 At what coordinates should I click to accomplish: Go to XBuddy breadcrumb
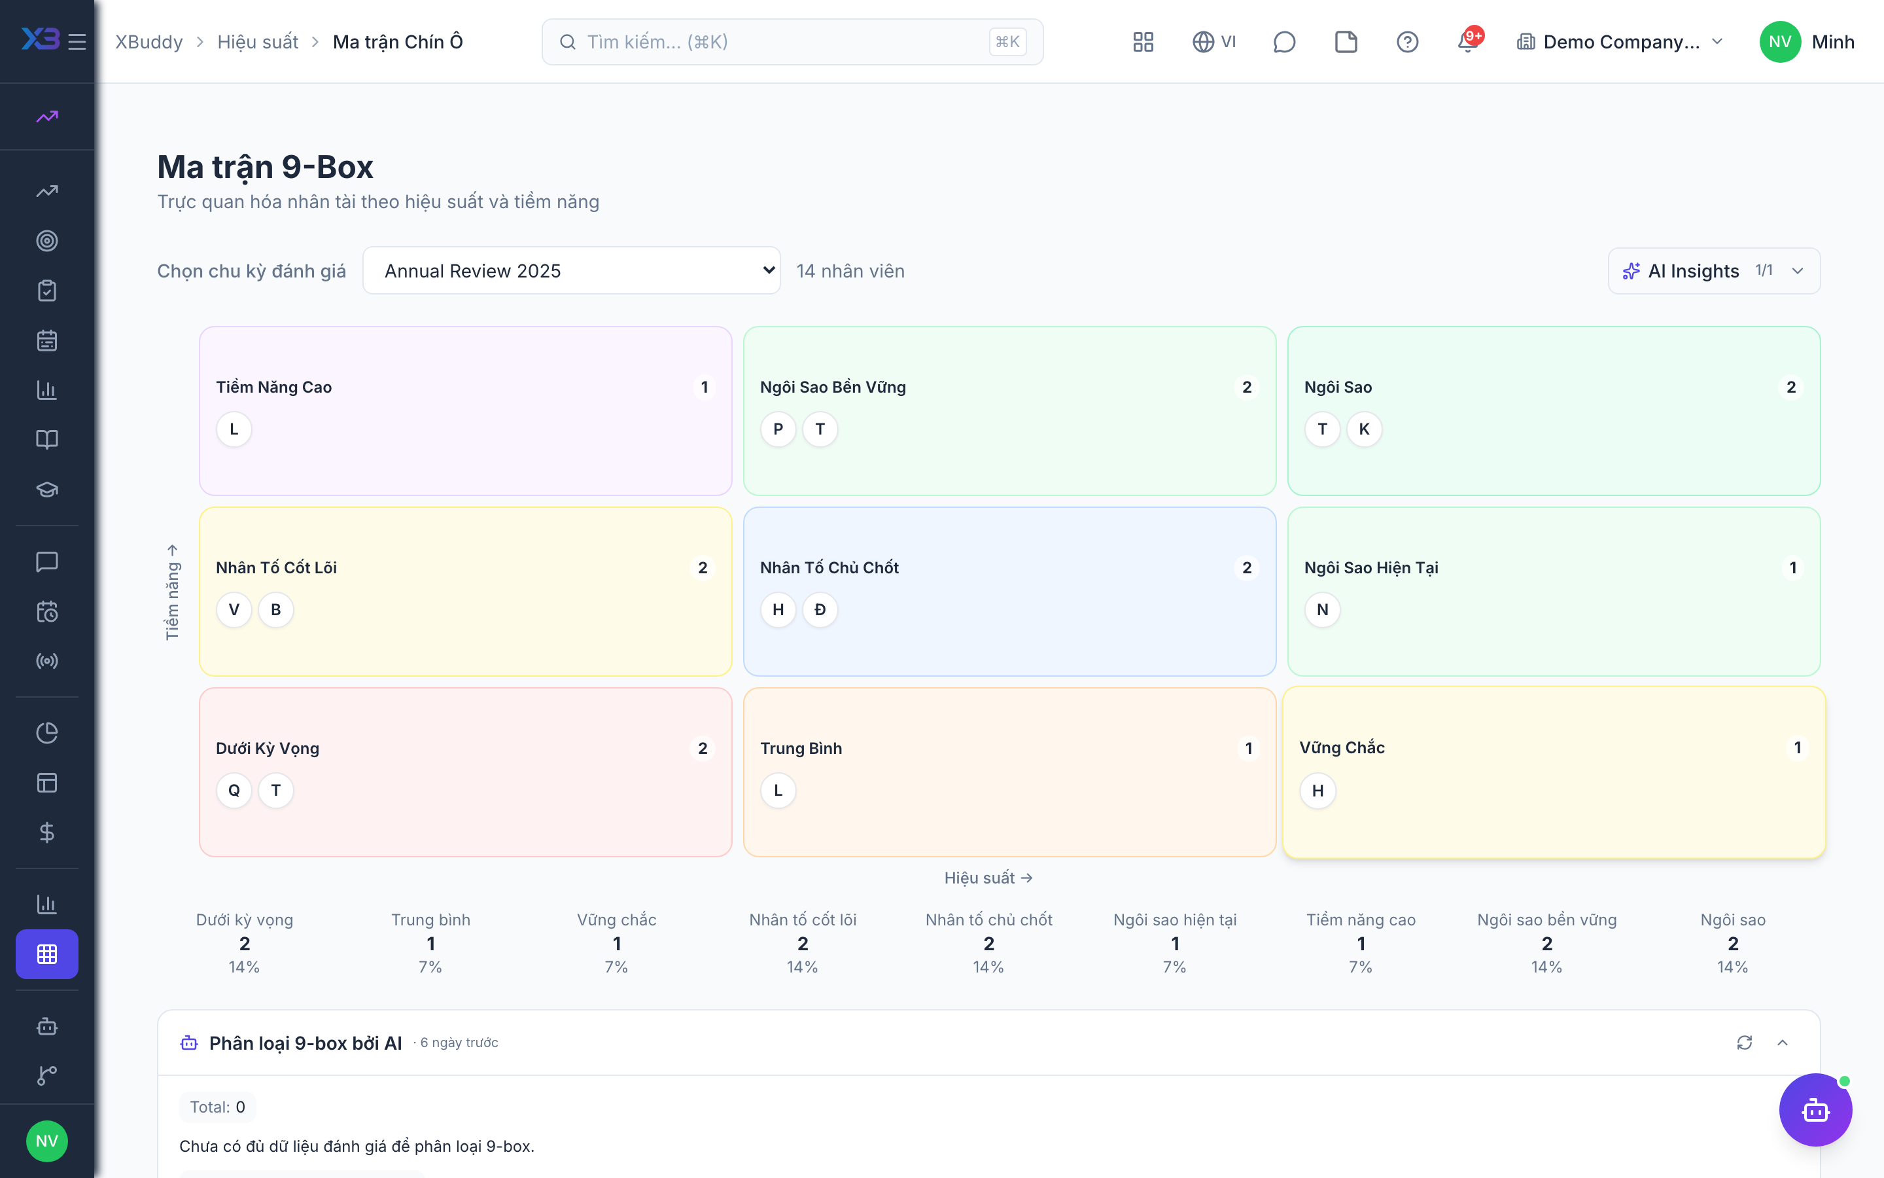pyautogui.click(x=148, y=41)
